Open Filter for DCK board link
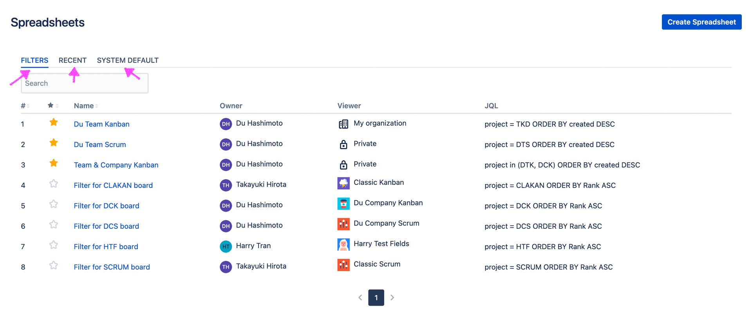The width and height of the screenshot is (752, 315). coord(107,206)
